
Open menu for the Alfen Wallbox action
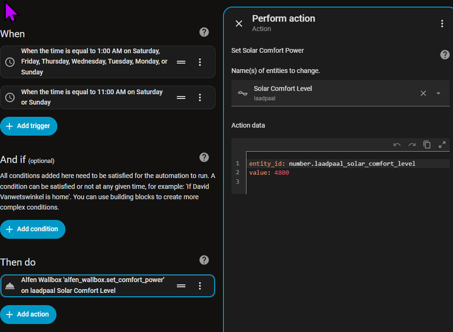(x=200, y=286)
